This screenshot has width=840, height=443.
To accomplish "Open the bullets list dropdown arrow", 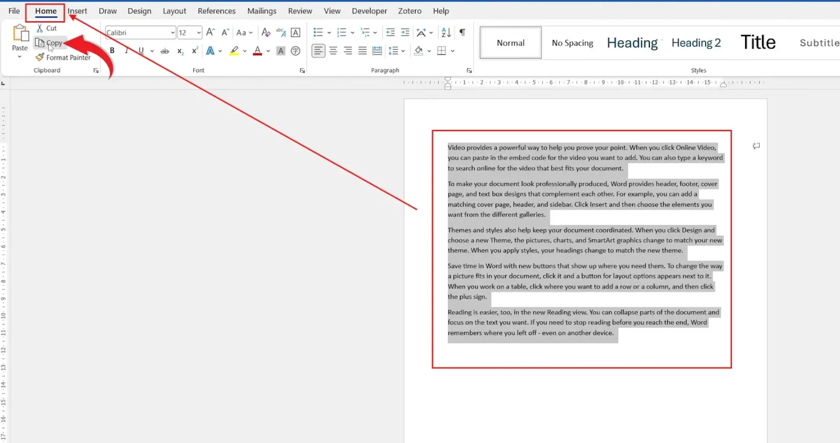I will pyautogui.click(x=329, y=33).
